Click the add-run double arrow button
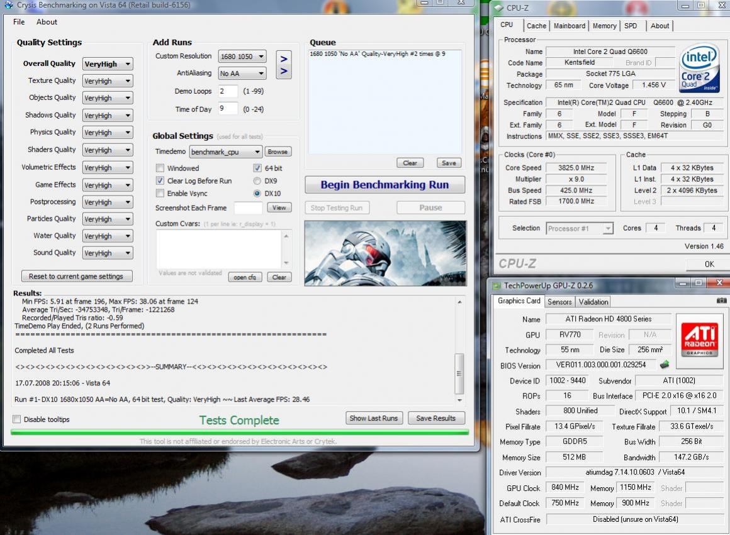730x535 pixels. pos(284,65)
